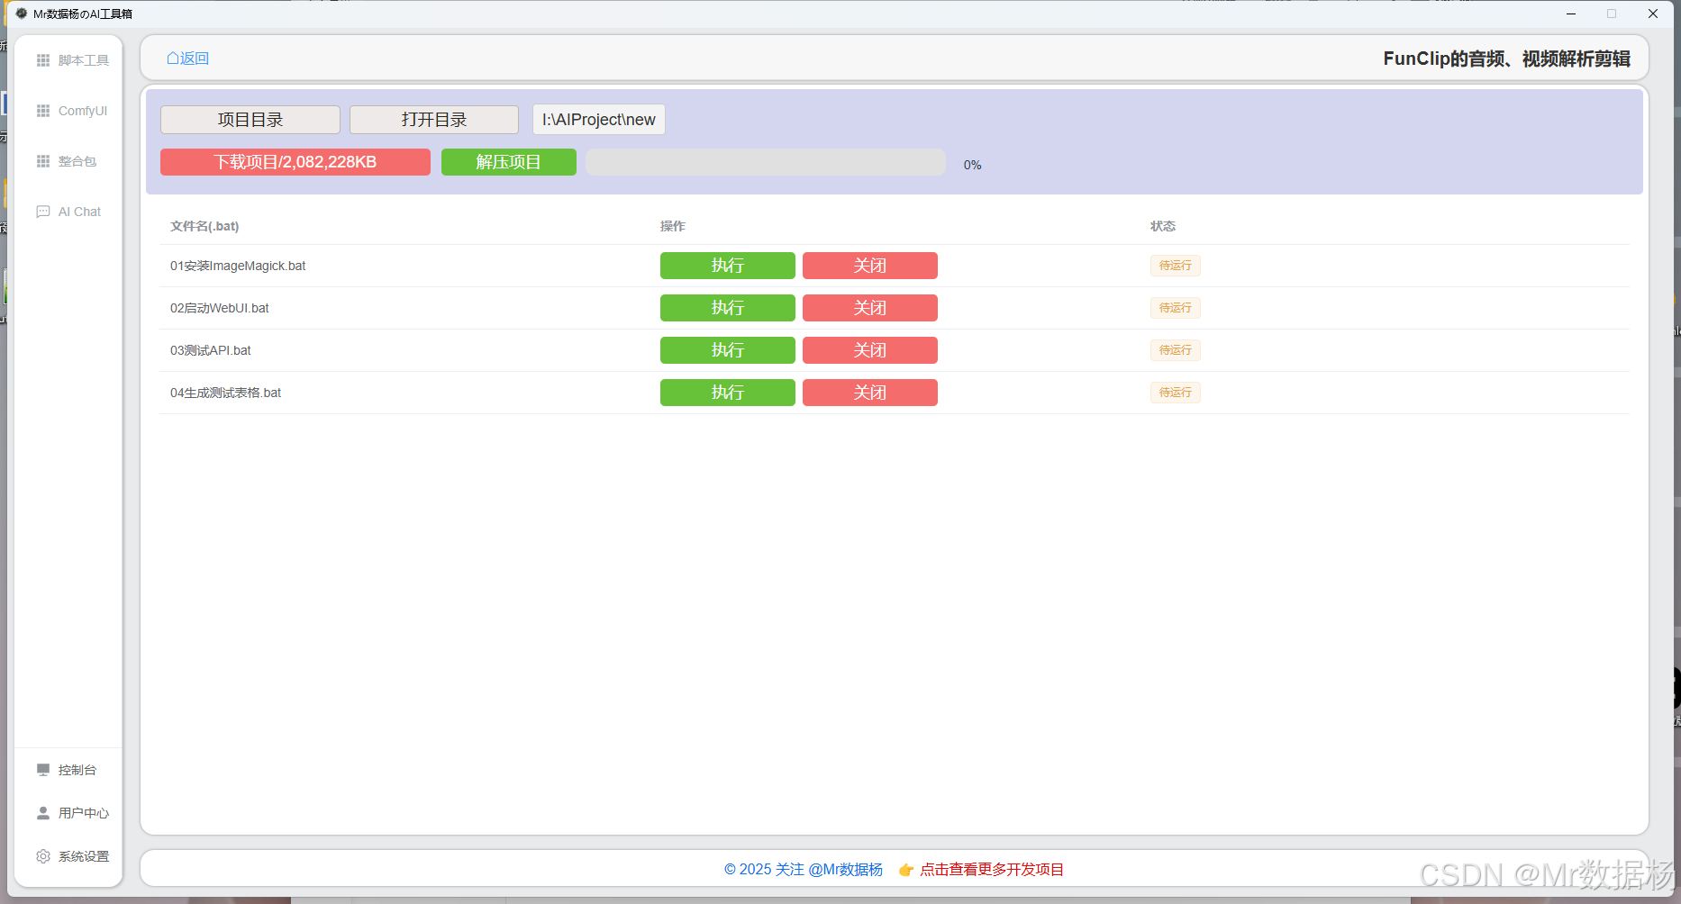The image size is (1681, 904).
Task: Select the file name 04生成测试表格.bat
Action: click(226, 393)
